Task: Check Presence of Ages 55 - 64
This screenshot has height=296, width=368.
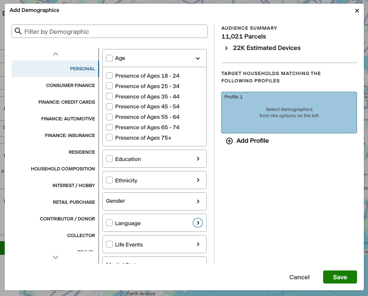Action: pyautogui.click(x=110, y=117)
